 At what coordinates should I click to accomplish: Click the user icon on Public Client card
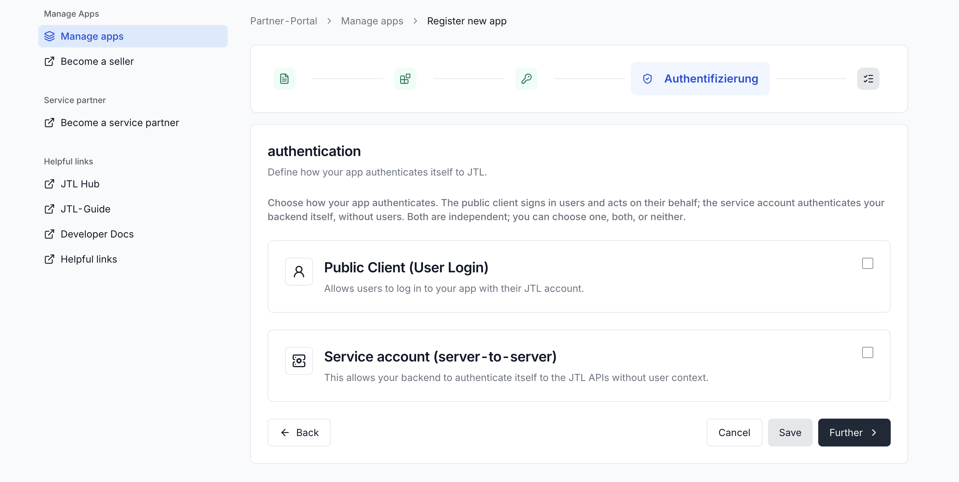click(x=299, y=272)
